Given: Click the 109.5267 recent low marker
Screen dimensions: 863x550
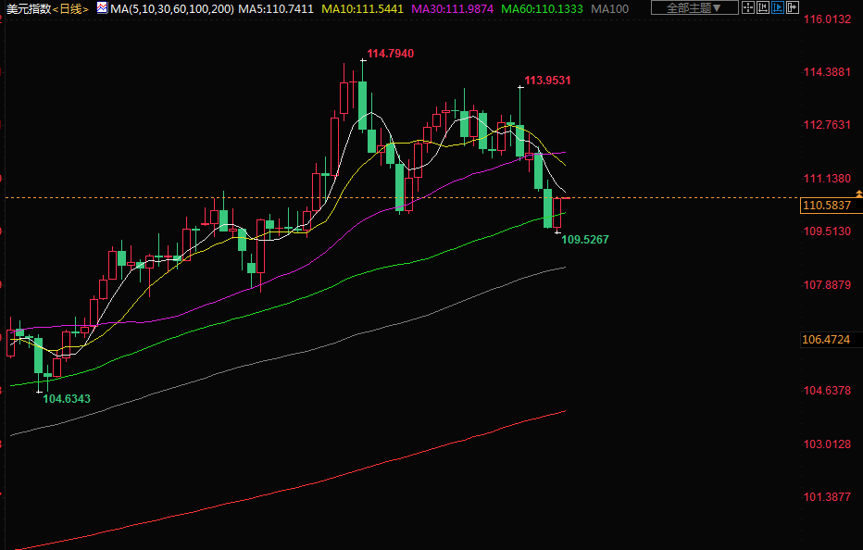Looking at the screenshot, I should 585,240.
